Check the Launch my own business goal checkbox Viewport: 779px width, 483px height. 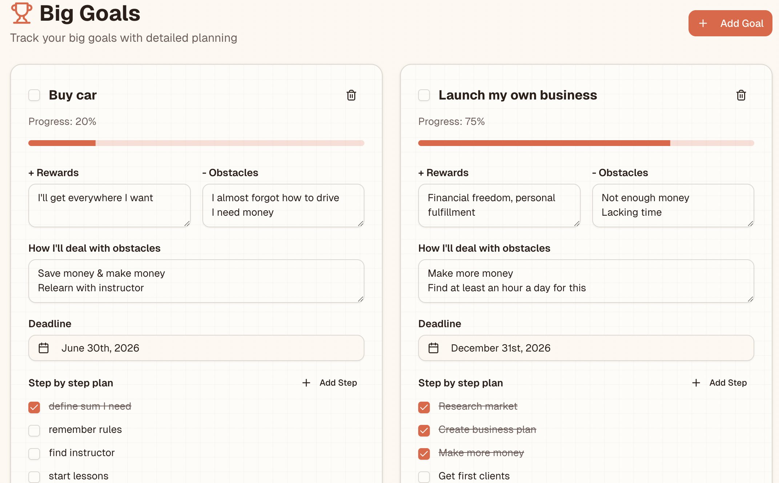(x=424, y=95)
